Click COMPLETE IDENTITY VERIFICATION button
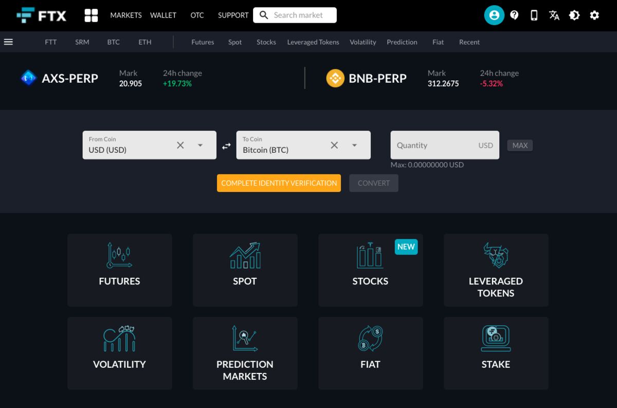 (278, 183)
